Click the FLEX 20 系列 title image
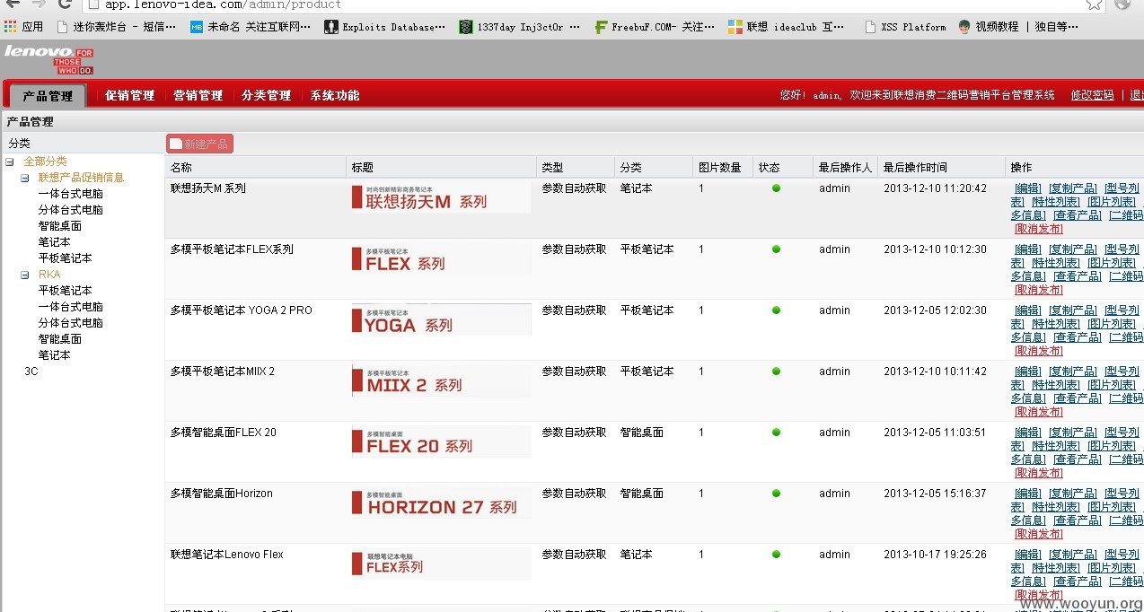Image resolution: width=1144 pixels, height=612 pixels. [x=441, y=442]
